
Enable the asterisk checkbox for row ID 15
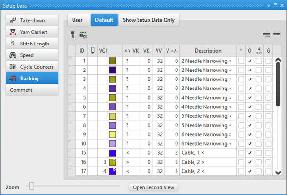click(x=241, y=153)
